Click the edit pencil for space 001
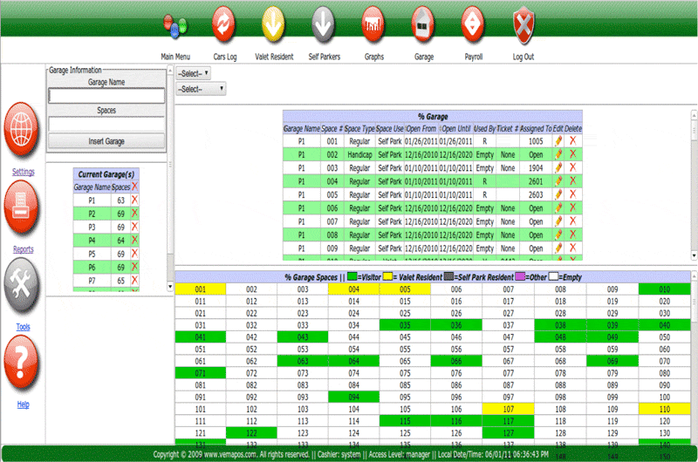Screen dimensions: 698x462 [x=558, y=140]
